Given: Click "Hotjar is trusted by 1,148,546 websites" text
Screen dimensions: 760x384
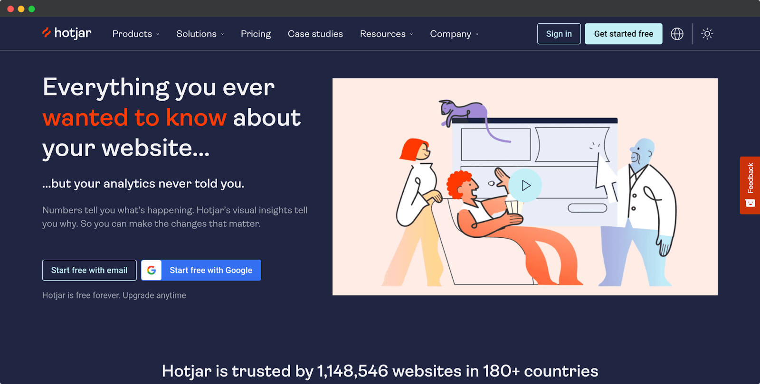Looking at the screenshot, I should click(380, 371).
